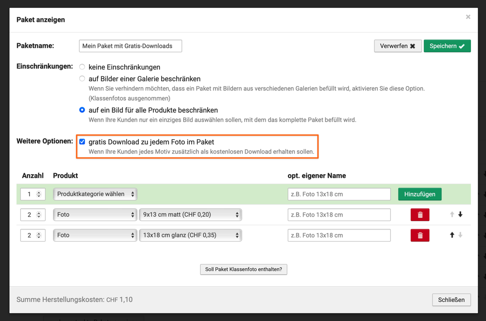
Task: Select 'keine Einschränkungen' radio option
Action: (82, 67)
